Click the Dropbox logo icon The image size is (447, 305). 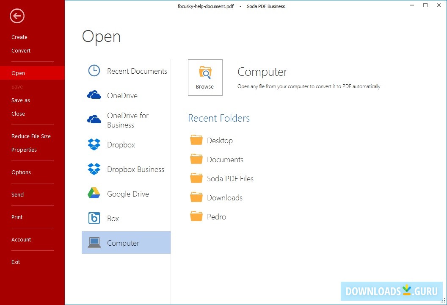[94, 144]
